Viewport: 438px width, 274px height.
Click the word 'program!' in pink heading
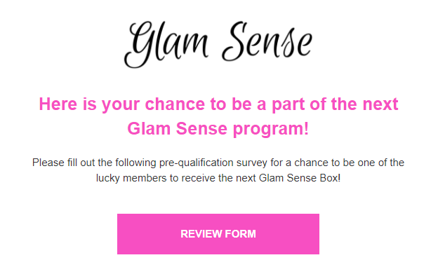[271, 129]
